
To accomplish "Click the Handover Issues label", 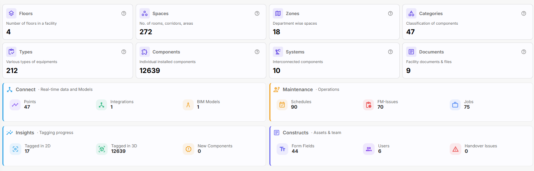I will (481, 146).
